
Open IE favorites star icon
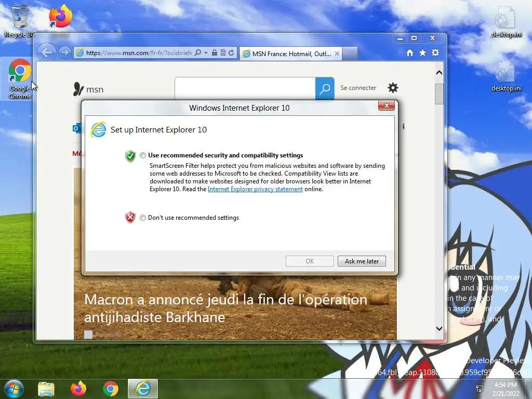tap(422, 52)
